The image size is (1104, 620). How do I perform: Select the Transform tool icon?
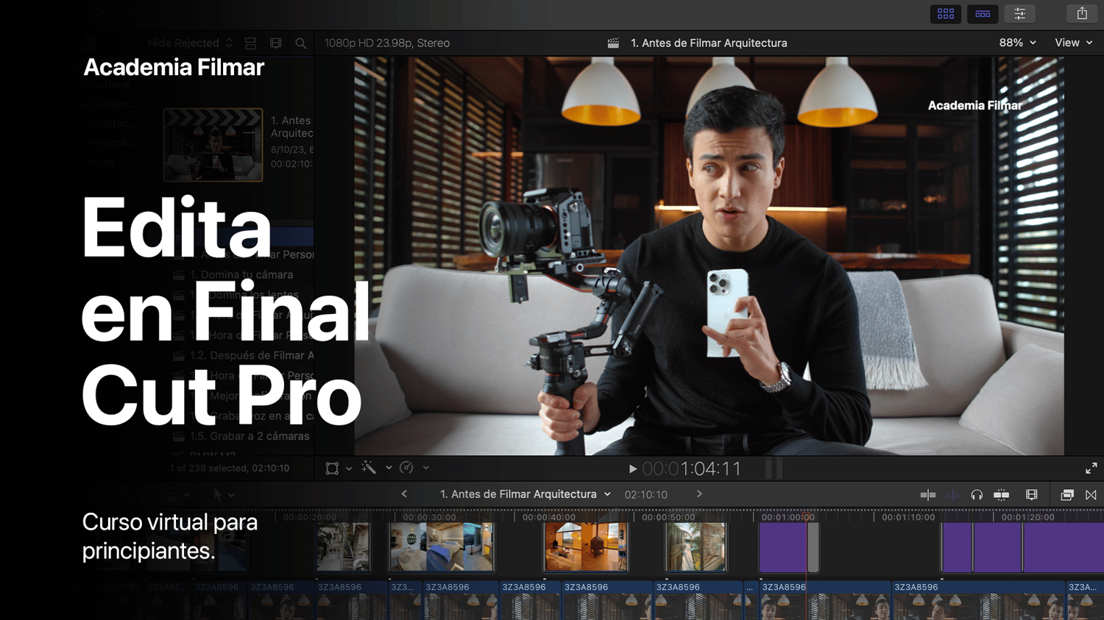pos(332,468)
